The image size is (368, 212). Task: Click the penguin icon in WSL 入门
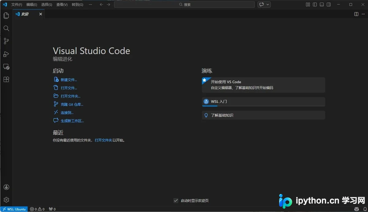[x=206, y=102]
